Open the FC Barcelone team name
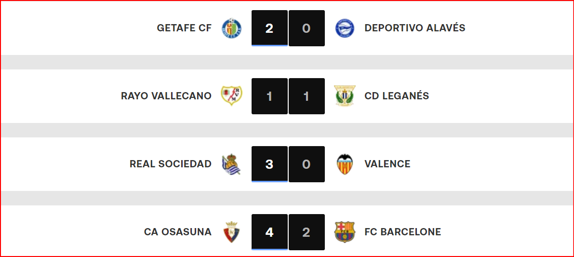Viewport: 574px width, 257px height. 403,232
